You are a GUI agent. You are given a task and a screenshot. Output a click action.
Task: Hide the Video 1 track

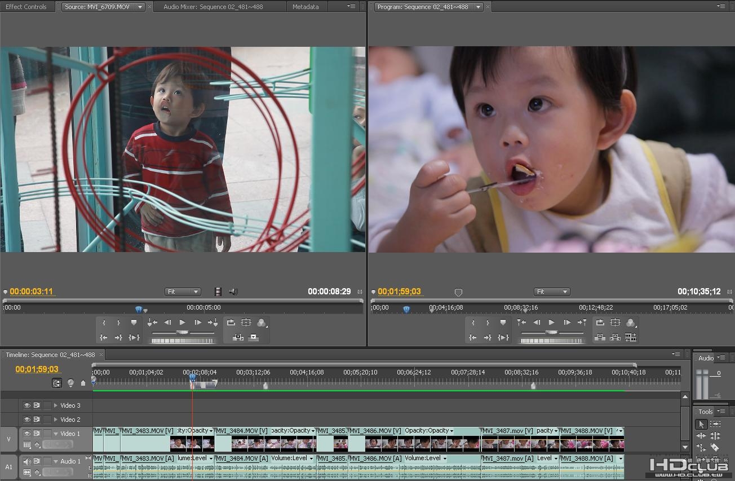[x=26, y=434]
